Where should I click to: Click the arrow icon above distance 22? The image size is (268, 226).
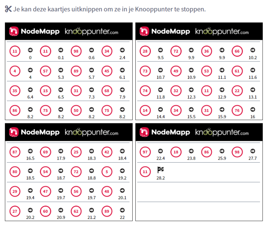(122, 210)
